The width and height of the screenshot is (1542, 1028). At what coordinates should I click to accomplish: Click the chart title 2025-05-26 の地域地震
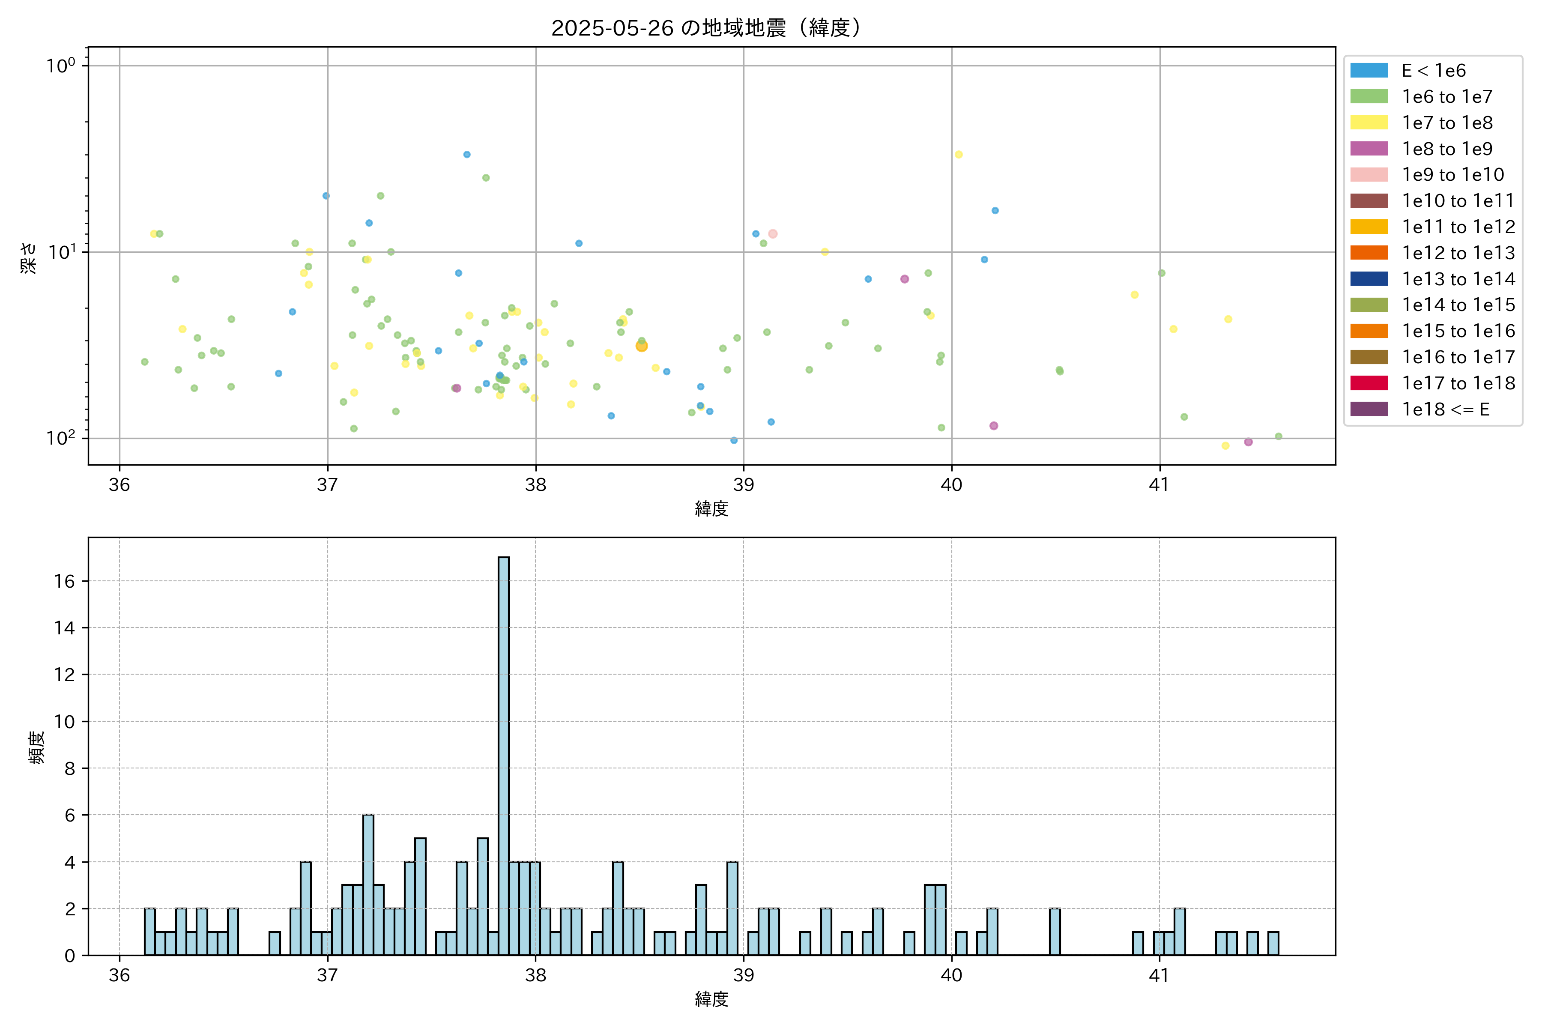(705, 28)
